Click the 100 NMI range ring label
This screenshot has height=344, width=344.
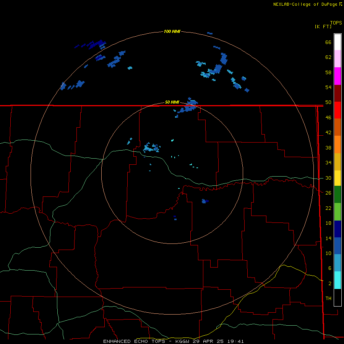[172, 31]
